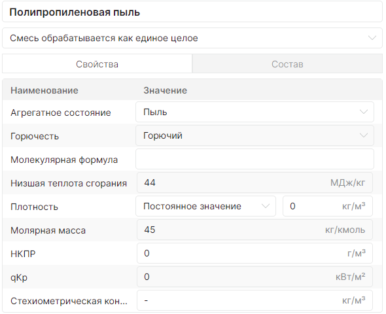
Task: Click the name field 'Полипропиленовая пыль'
Action: tap(192, 12)
